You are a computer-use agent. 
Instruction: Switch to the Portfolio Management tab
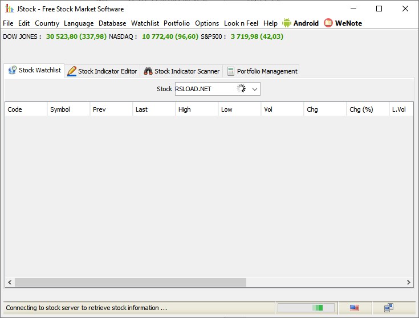tap(261, 71)
